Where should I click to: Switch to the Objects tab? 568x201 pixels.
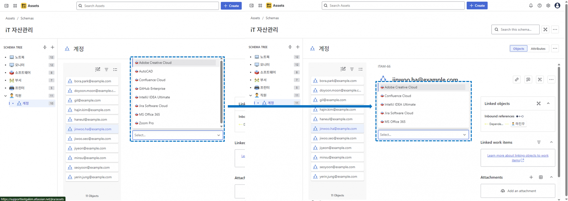(x=519, y=49)
